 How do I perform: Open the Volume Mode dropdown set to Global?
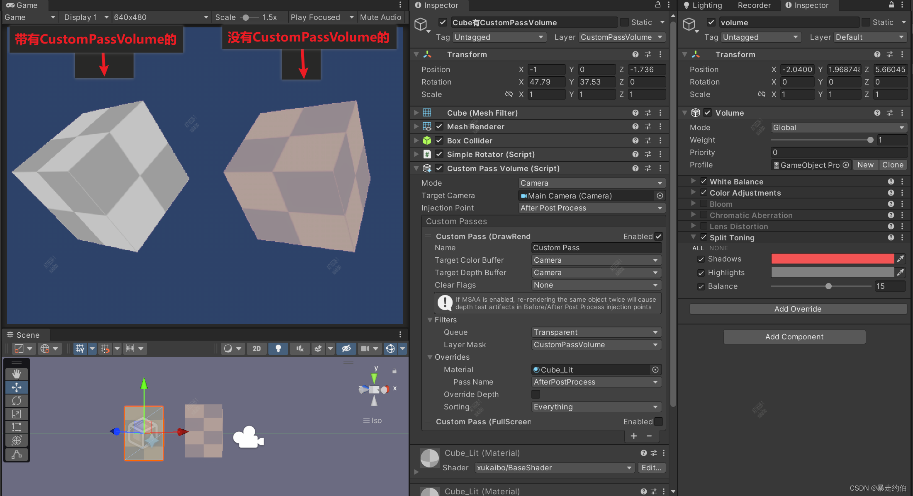838,127
